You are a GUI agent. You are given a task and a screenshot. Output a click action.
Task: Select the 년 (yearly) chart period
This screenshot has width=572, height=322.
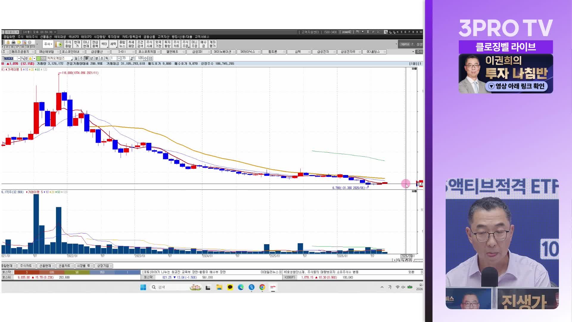[91, 58]
